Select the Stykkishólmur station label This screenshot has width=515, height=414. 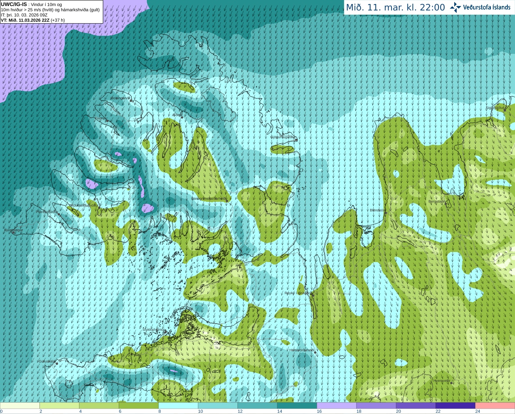click(x=154, y=330)
